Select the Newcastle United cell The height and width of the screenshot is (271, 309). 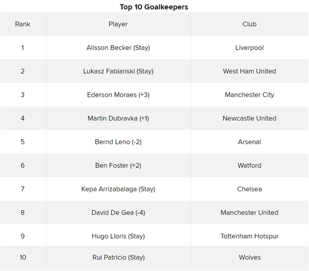coord(249,118)
